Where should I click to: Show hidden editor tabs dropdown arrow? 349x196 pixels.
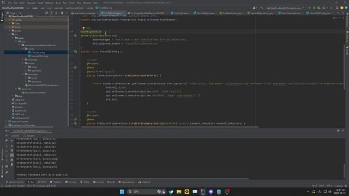[338, 13]
